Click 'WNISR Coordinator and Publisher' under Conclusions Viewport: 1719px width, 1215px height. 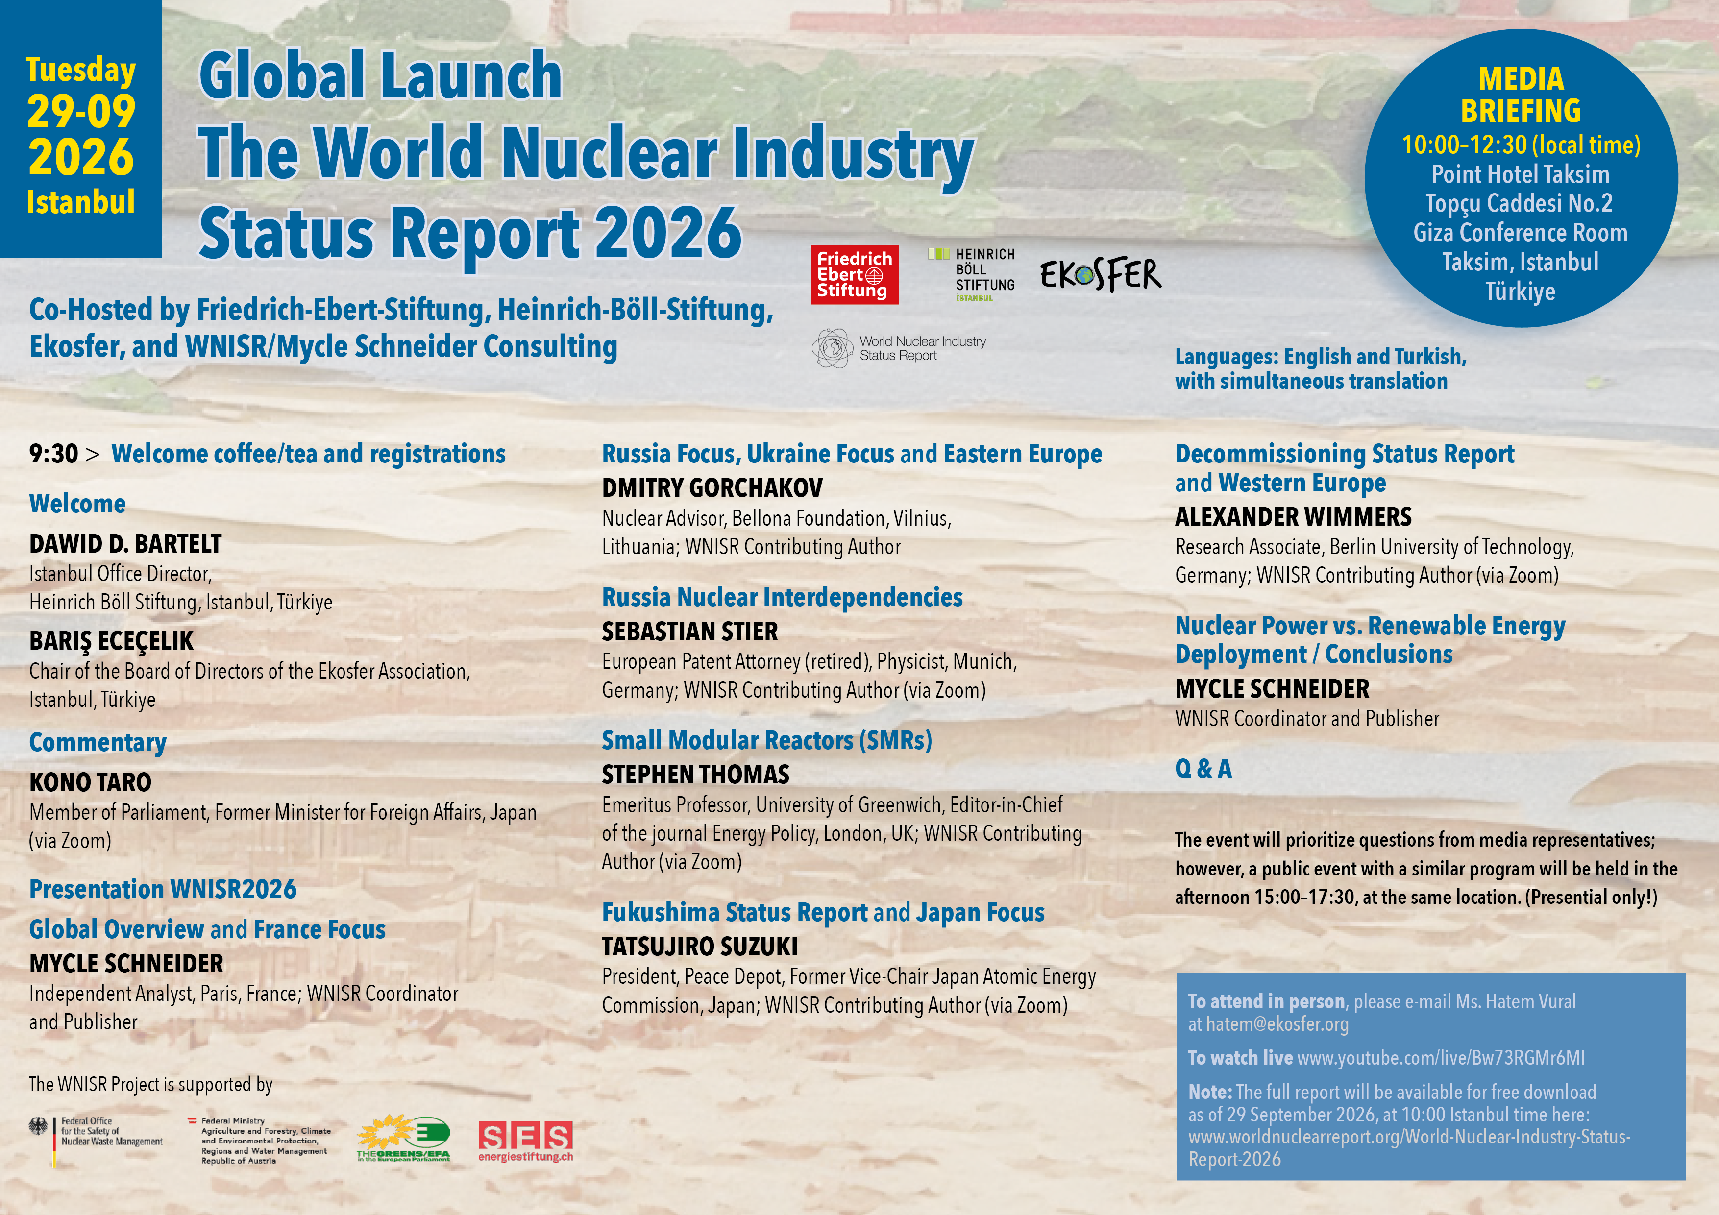pyautogui.click(x=1307, y=719)
